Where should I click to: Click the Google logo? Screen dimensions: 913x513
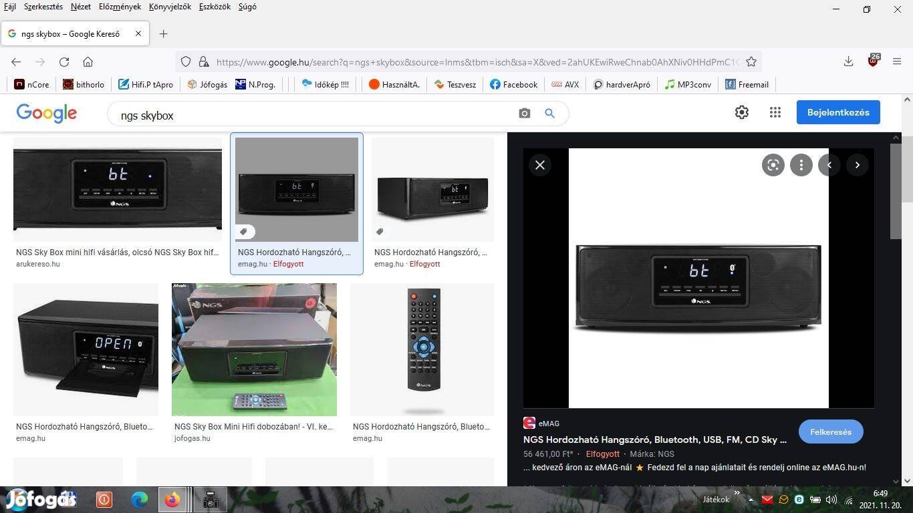47,113
